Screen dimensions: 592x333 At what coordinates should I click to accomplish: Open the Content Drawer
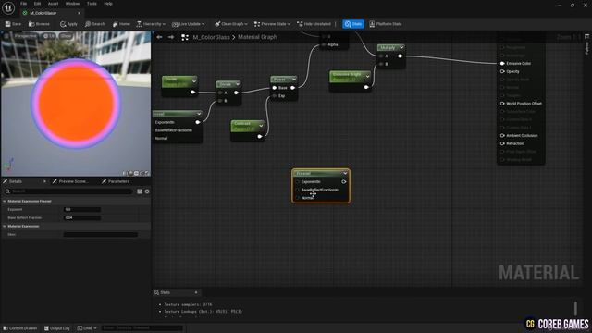20,328
